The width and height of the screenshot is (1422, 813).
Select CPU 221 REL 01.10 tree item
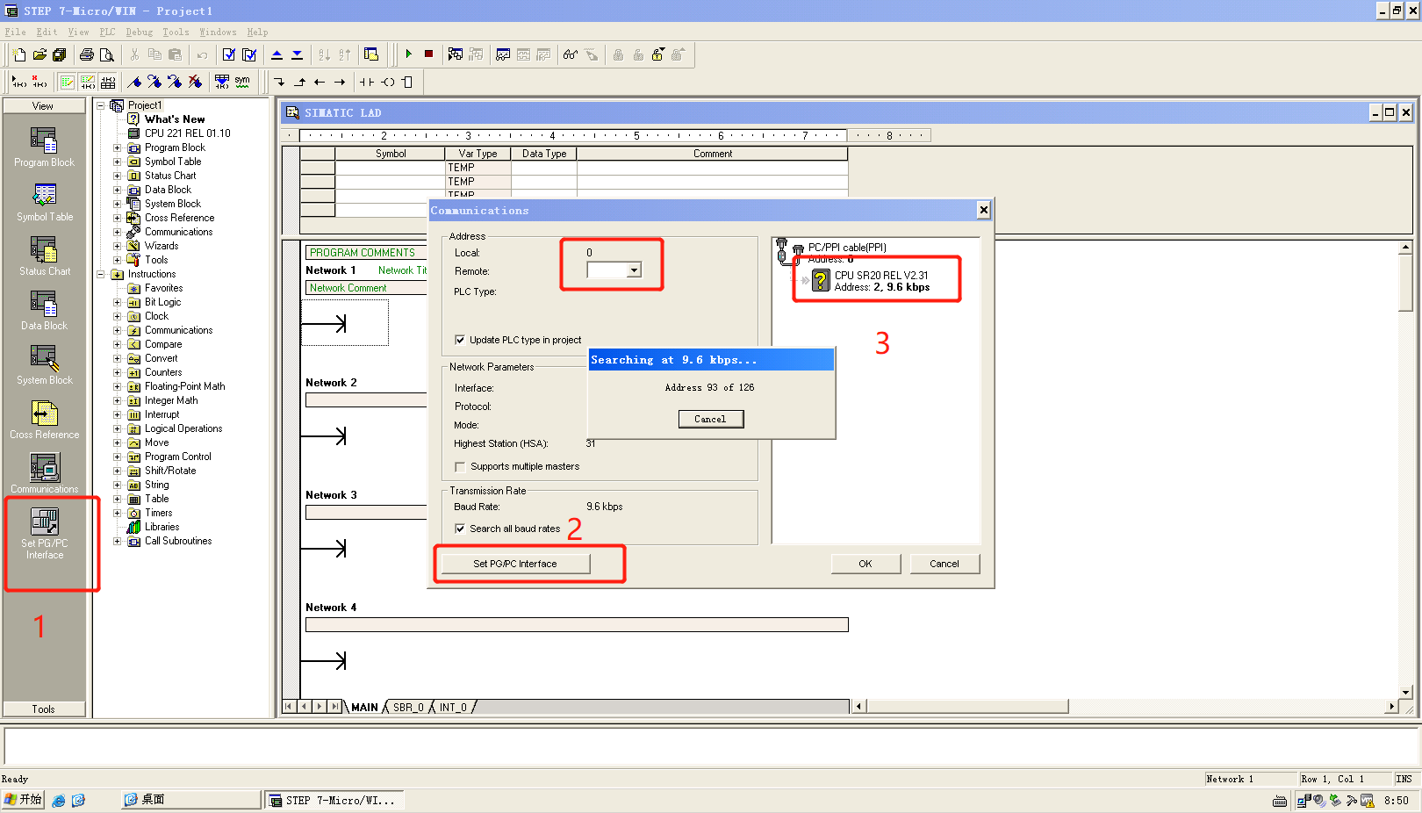point(187,133)
